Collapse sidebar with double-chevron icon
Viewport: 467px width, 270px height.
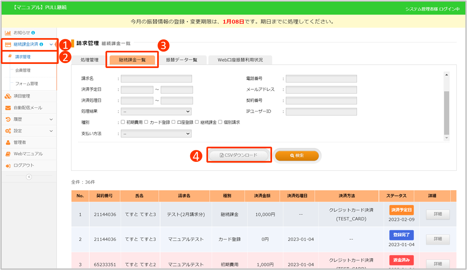click(29, 177)
